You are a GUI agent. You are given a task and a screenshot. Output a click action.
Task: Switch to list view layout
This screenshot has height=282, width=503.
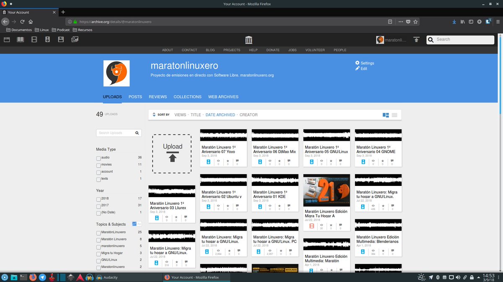394,115
